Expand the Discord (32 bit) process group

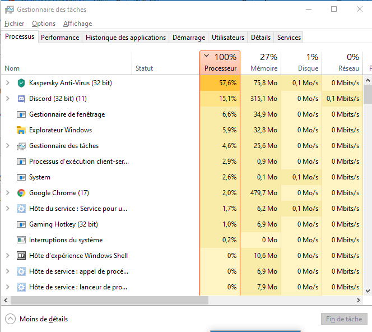point(8,98)
